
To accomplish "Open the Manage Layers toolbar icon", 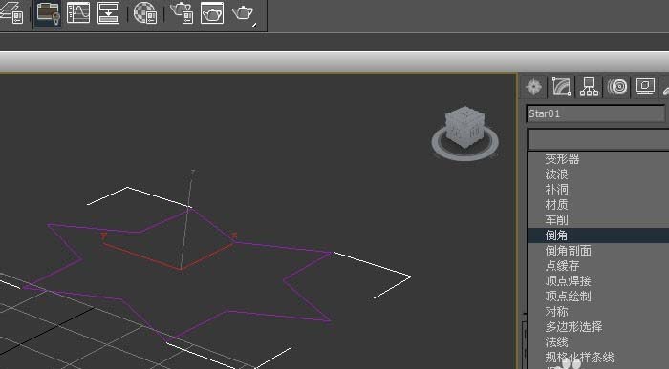I will (x=11, y=12).
